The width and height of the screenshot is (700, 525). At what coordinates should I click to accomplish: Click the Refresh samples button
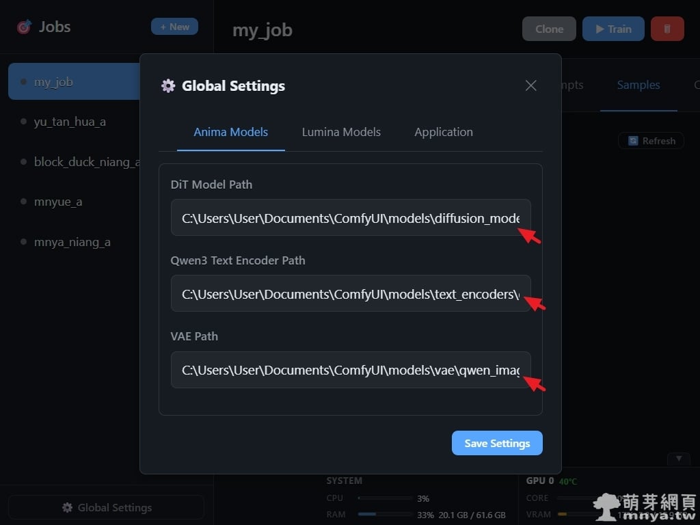pyautogui.click(x=651, y=141)
